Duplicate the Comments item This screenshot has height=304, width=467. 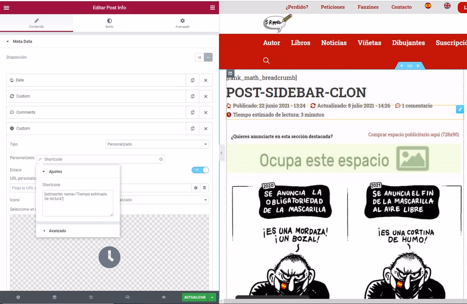click(193, 112)
